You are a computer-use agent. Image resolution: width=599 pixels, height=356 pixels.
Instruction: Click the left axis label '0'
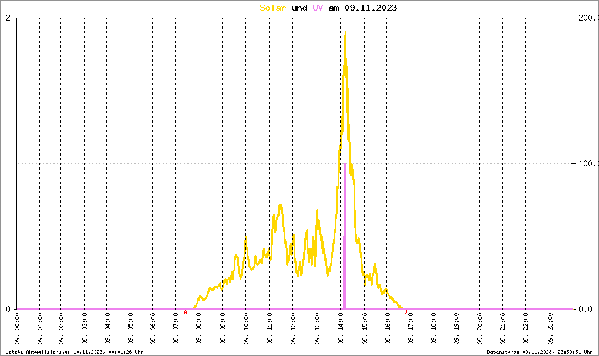point(8,309)
